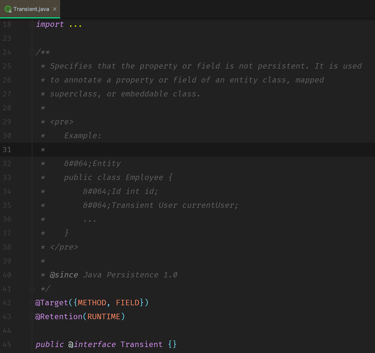This screenshot has height=353, width=375.
Task: Click line number 45 in the gutter
Action: (7, 344)
